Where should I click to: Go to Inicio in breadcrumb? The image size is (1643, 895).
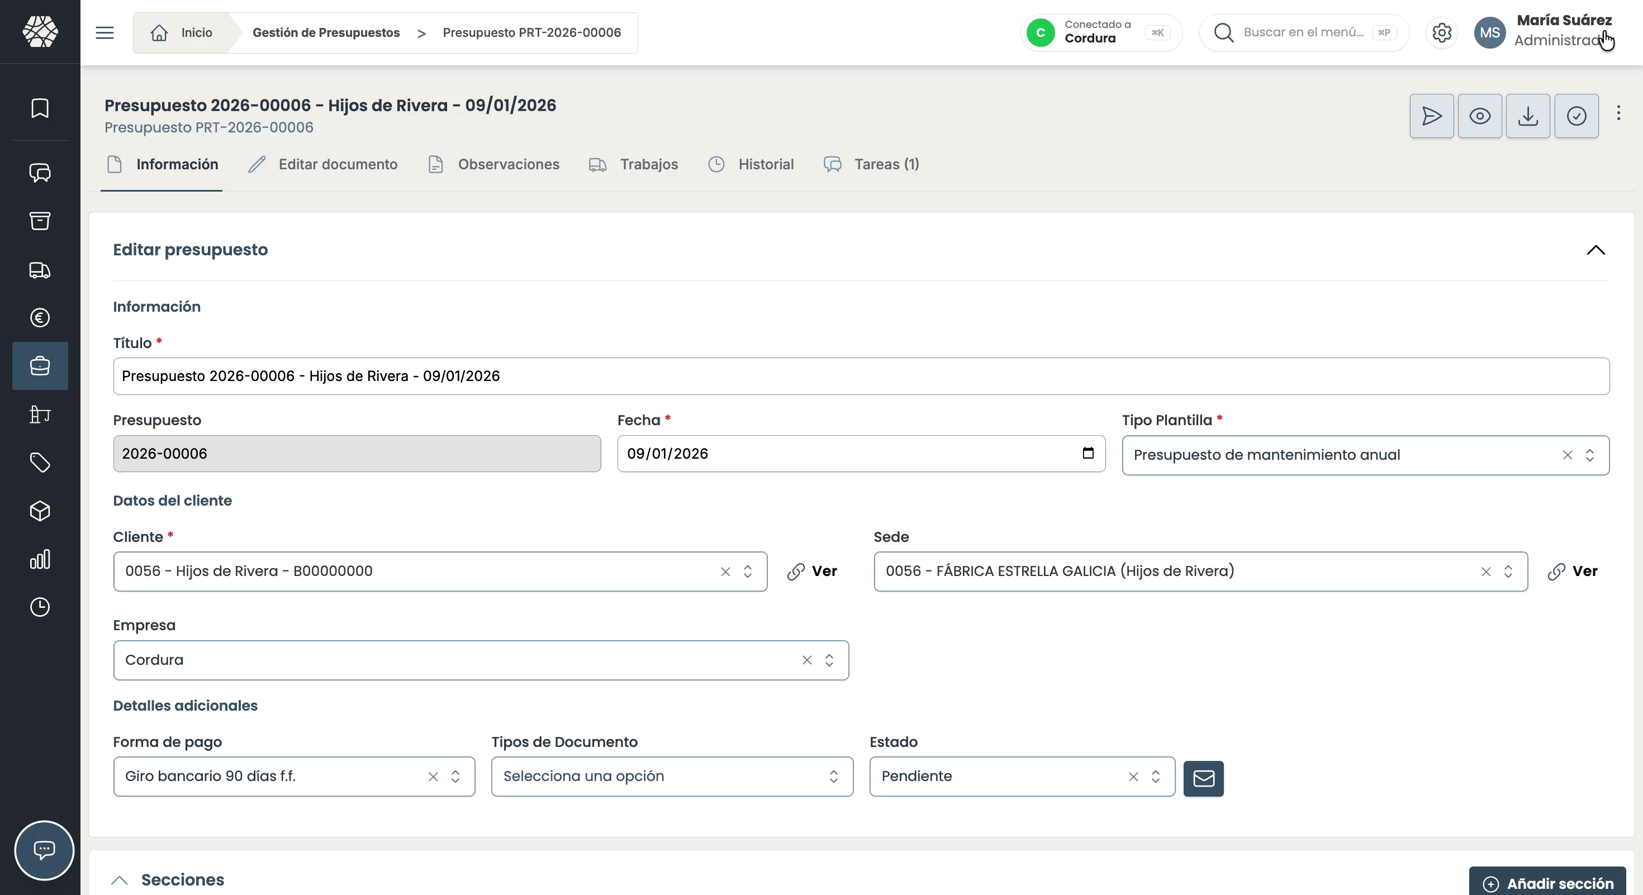181,32
